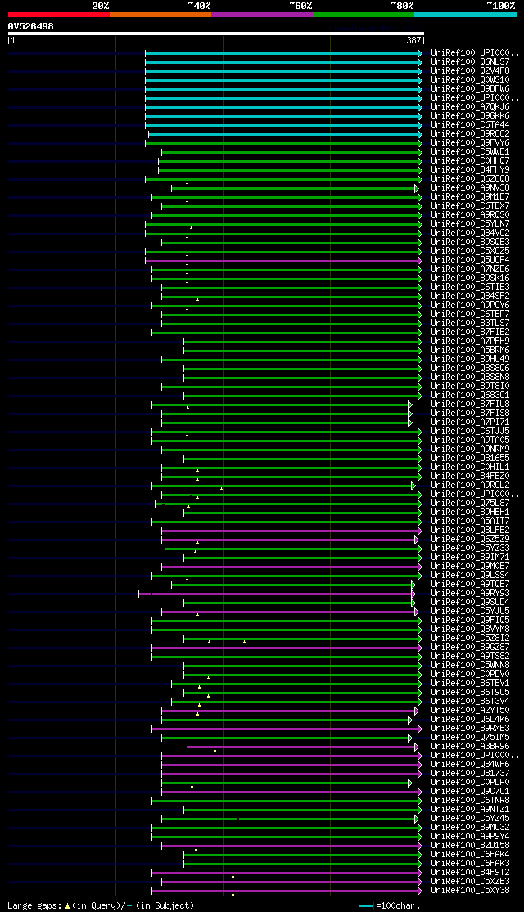Viewport: 524px width, 912px height.
Task: Click the cyan ~100% identity legend segment
Action: point(465,15)
